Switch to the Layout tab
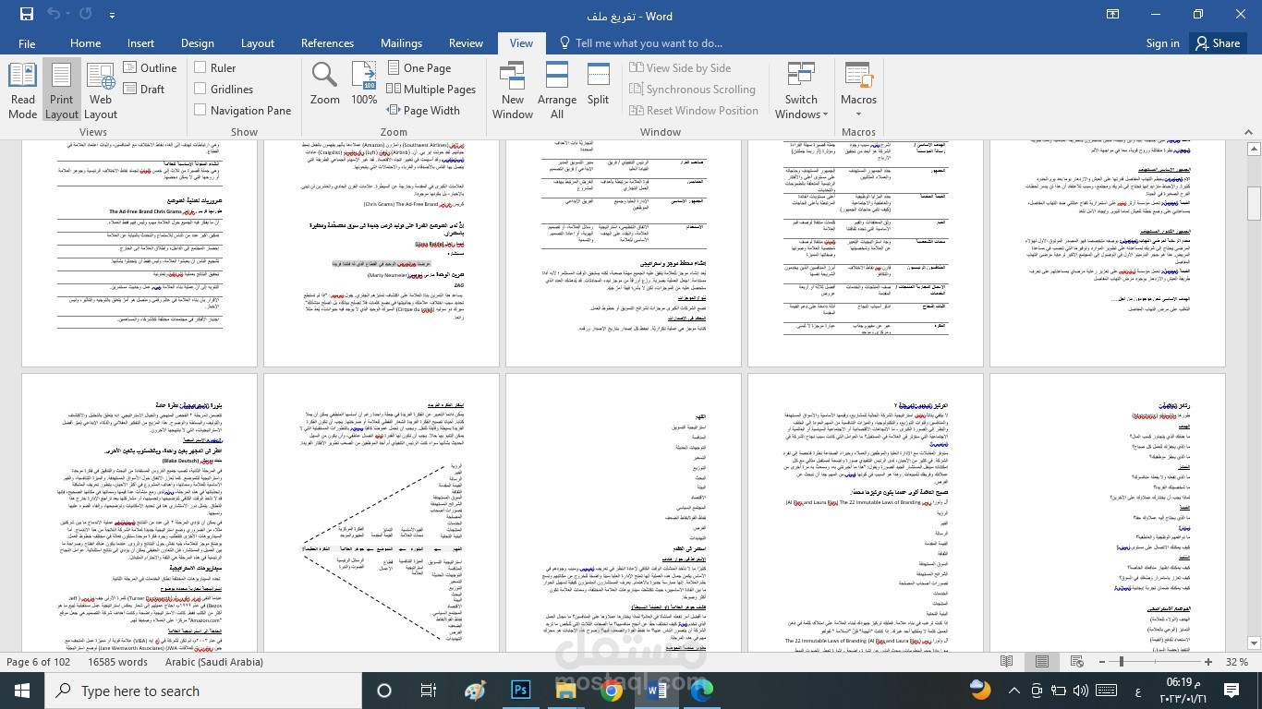 pyautogui.click(x=258, y=43)
